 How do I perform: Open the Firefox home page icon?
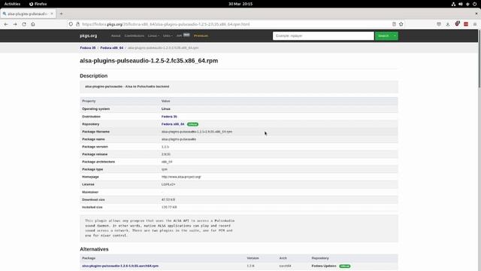tap(33, 24)
